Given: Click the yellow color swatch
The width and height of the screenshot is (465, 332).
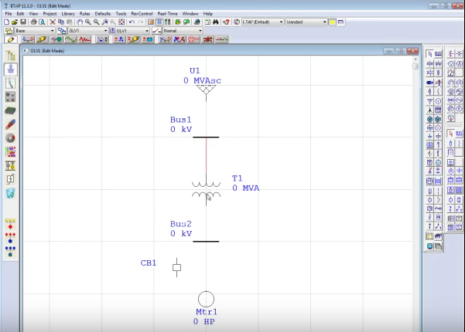Looking at the screenshot, I should click(332, 22).
